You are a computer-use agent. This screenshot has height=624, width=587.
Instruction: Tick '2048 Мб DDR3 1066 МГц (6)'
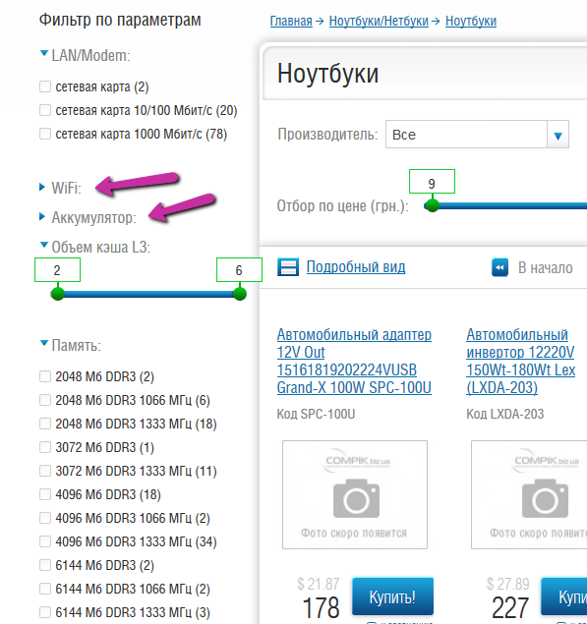pyautogui.click(x=45, y=400)
